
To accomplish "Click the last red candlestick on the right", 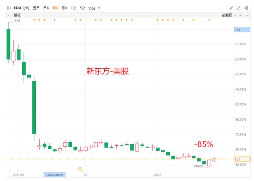I will (x=214, y=160).
